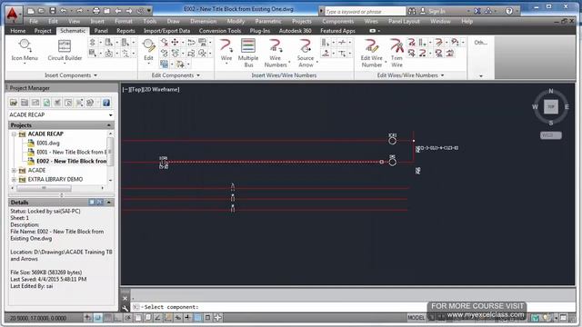Click the viewport label [-][Top][2D Wireframe]
The width and height of the screenshot is (582, 327).
151,89
